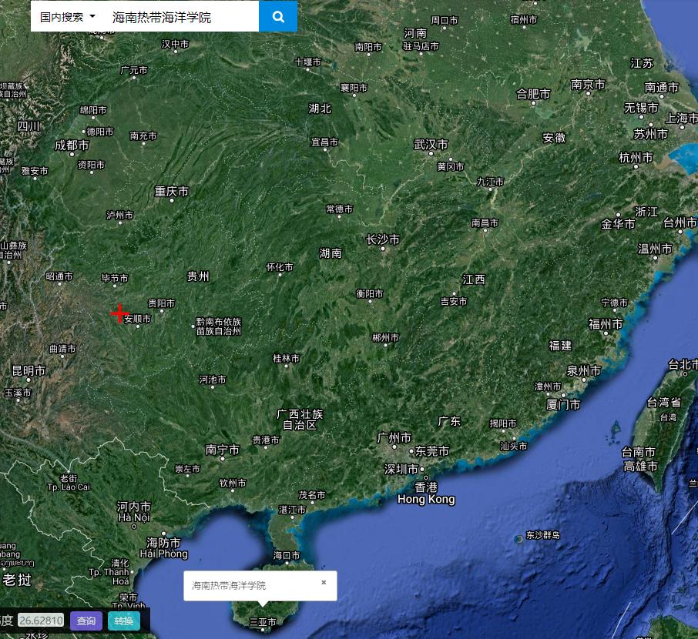Screen dimensions: 698x639
Task: Click the 桂林市 map label
Action: tap(286, 358)
